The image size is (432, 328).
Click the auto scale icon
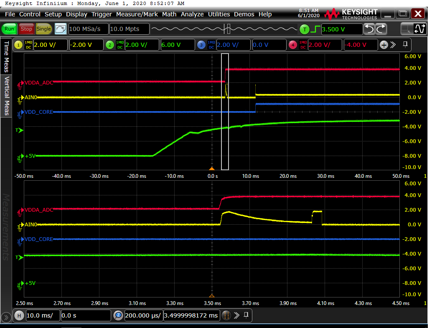[60, 29]
